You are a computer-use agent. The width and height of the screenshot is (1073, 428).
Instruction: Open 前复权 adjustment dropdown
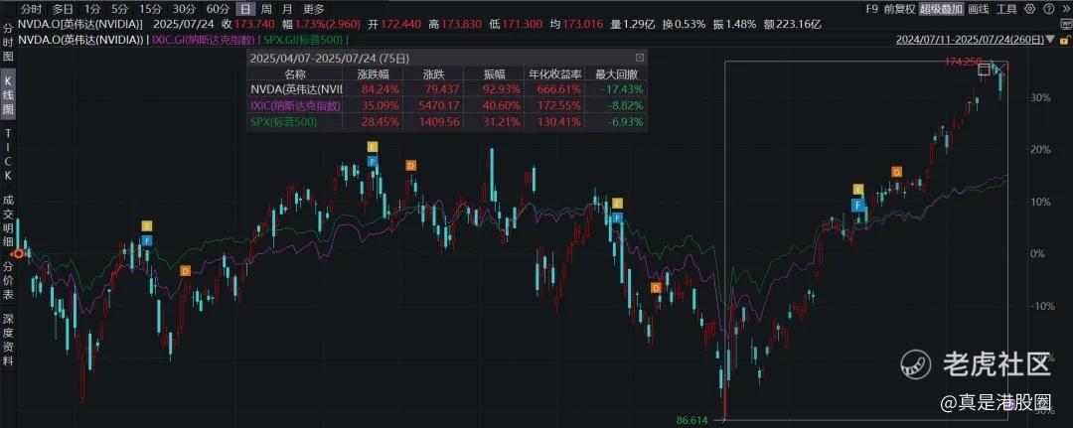(x=898, y=9)
